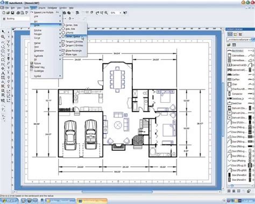The height and width of the screenshot is (204, 255).
Task: Click the third view icon under Content Librarian title
Action: coord(240,34)
